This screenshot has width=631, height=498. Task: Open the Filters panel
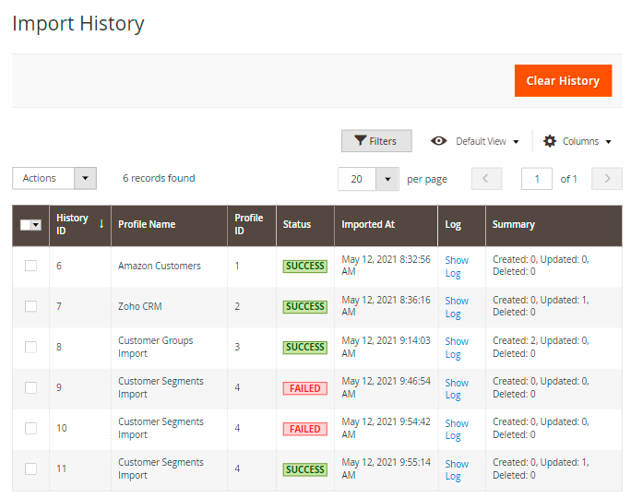click(x=376, y=141)
